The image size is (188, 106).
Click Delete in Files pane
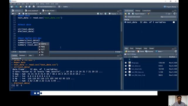click(x=141, y=52)
